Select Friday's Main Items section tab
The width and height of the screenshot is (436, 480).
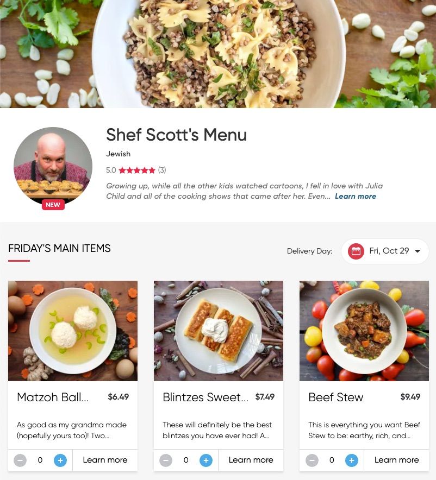59,248
